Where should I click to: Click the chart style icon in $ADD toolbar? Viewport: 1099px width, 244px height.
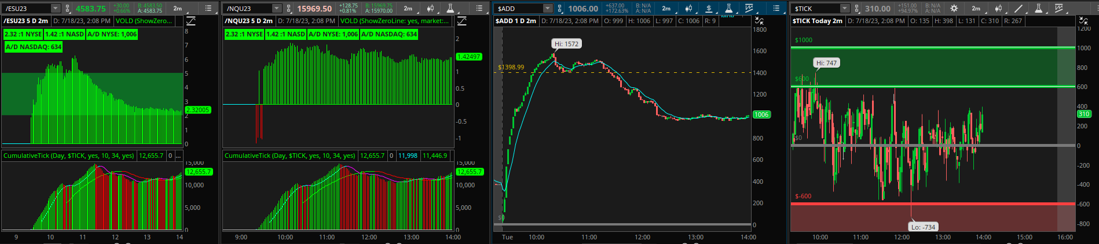coord(688,9)
